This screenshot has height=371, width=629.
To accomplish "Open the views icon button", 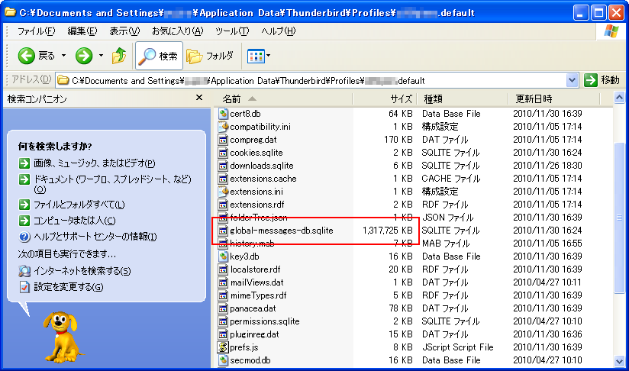I will click(x=256, y=56).
